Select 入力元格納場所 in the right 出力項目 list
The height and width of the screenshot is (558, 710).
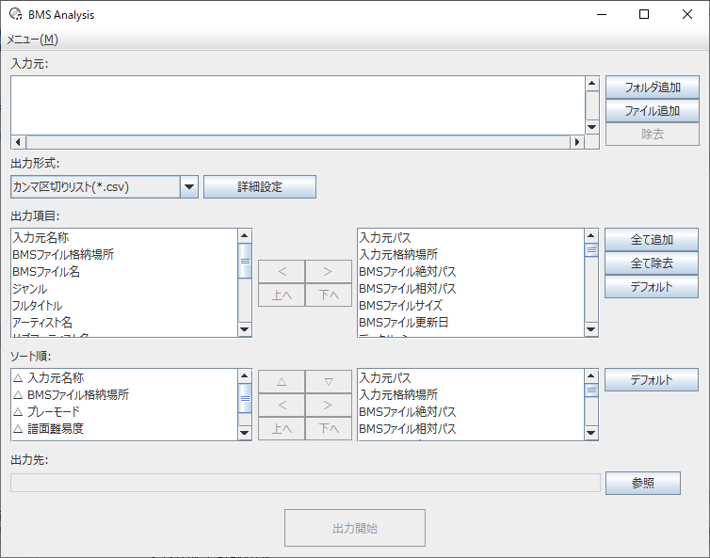point(471,254)
